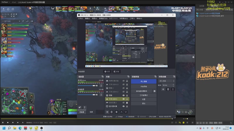234x131 pixels.
Task: Select playlist entry 1. BLAST SLAM VII中国区预选赛
Action: point(210,13)
